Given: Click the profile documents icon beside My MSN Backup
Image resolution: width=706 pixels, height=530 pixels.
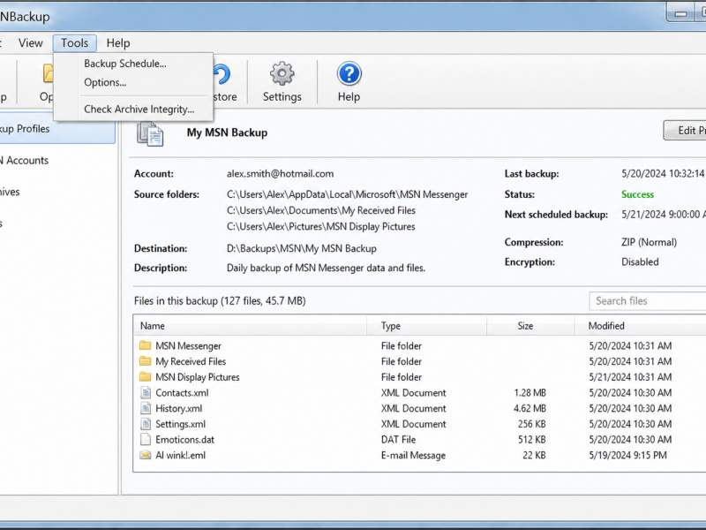Looking at the screenshot, I should (x=150, y=134).
